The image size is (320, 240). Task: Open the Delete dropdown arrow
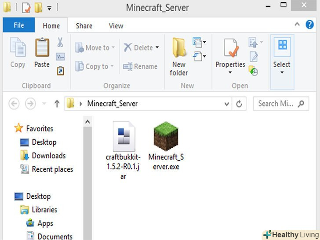(157, 47)
